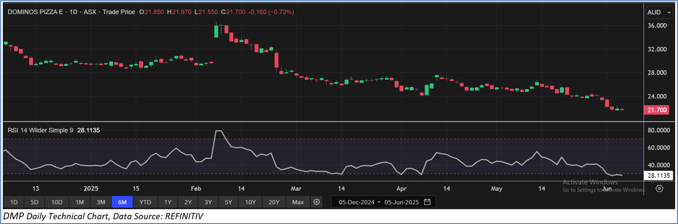
Task: Open time range settings gear icon
Action: (x=317, y=202)
